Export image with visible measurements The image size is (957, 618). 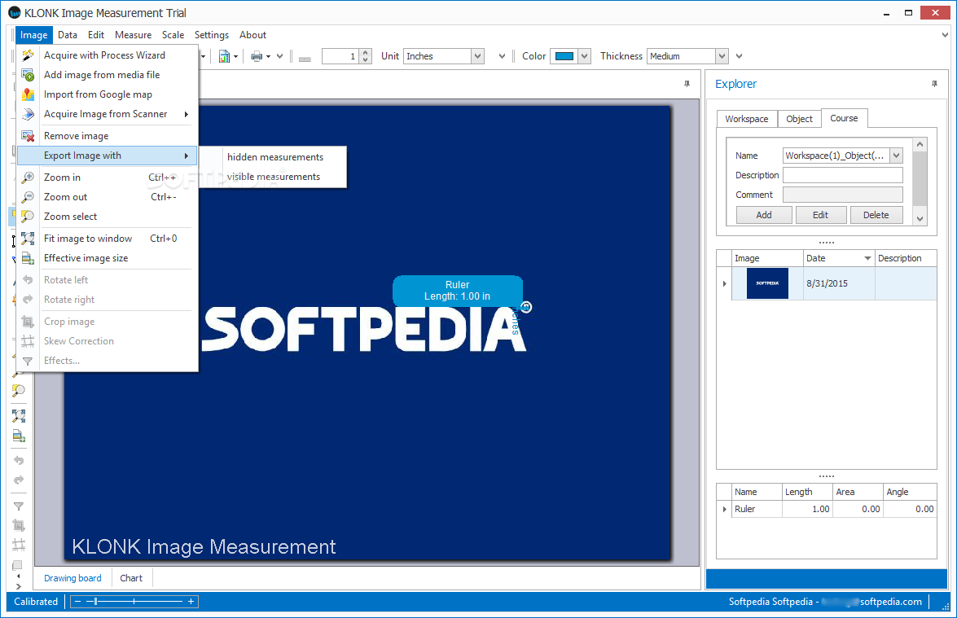coord(274,177)
